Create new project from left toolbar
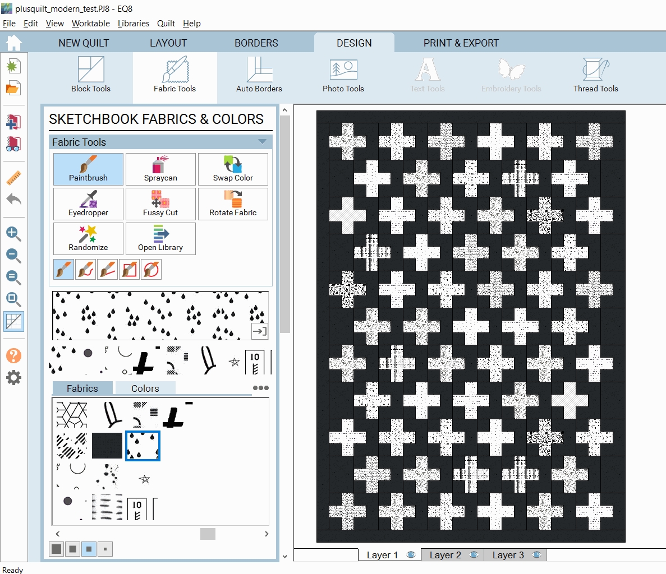 (x=13, y=66)
